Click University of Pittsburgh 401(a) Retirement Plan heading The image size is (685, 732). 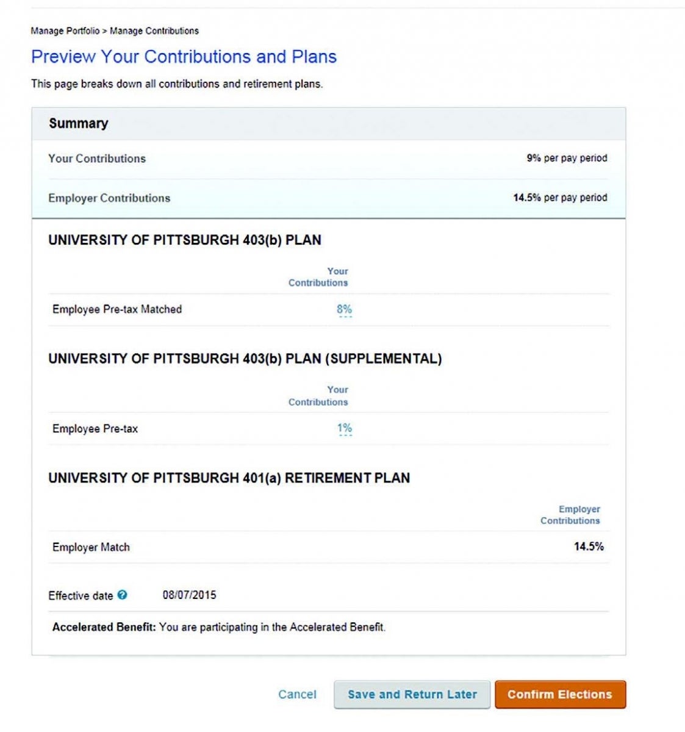tap(229, 478)
